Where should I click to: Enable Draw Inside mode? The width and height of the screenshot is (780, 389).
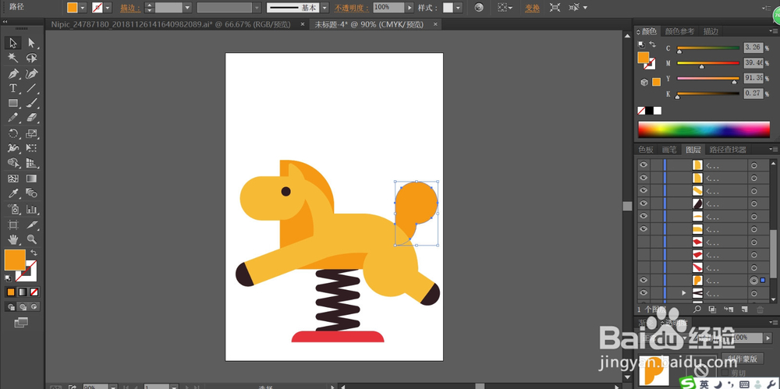point(34,307)
